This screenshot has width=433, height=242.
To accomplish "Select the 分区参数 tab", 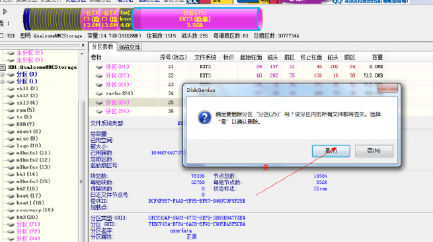I will [x=102, y=47].
